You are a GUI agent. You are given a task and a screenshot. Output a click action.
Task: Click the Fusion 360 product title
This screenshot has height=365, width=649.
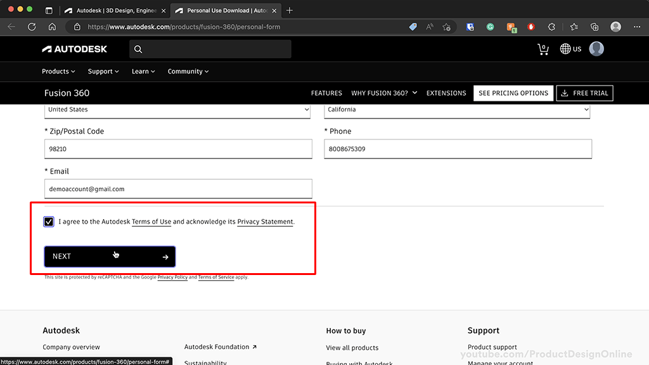coord(67,93)
